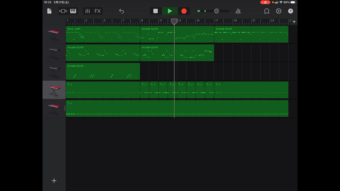Open the track controls mixer sliders
This screenshot has width=340, height=191.
coord(87,11)
